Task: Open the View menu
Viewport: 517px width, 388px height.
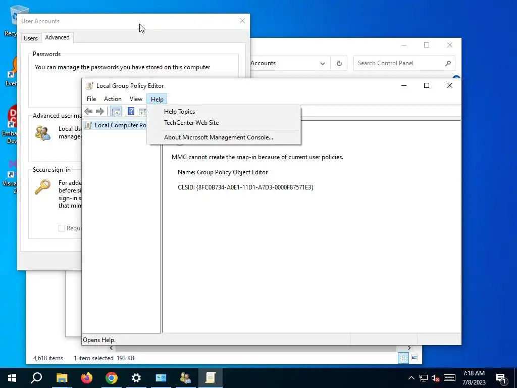Action: coord(136,99)
